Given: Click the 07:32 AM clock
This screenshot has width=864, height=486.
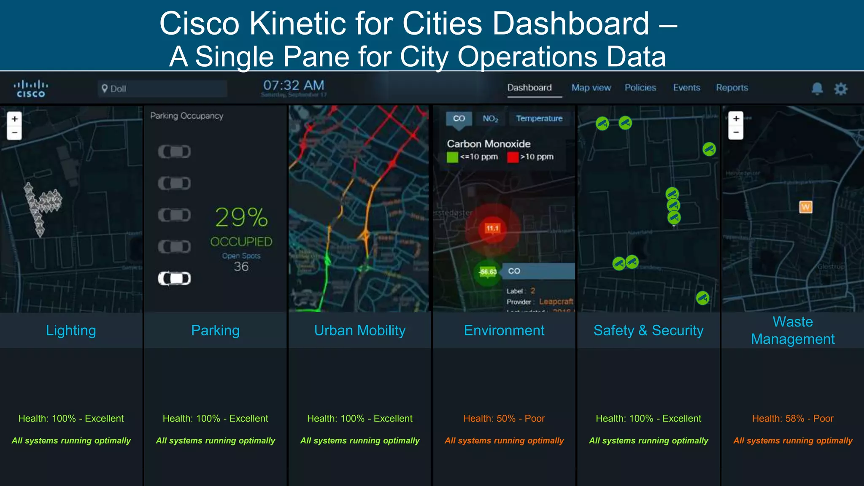Looking at the screenshot, I should (x=294, y=85).
